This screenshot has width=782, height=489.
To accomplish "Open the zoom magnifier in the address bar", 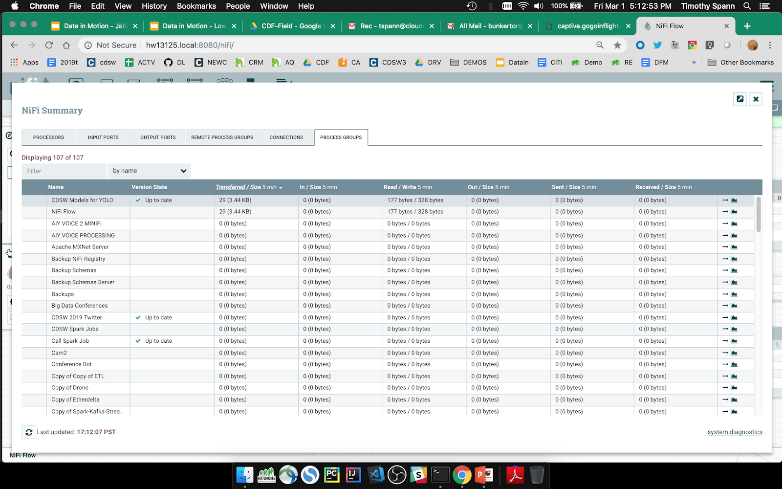I will coord(600,45).
